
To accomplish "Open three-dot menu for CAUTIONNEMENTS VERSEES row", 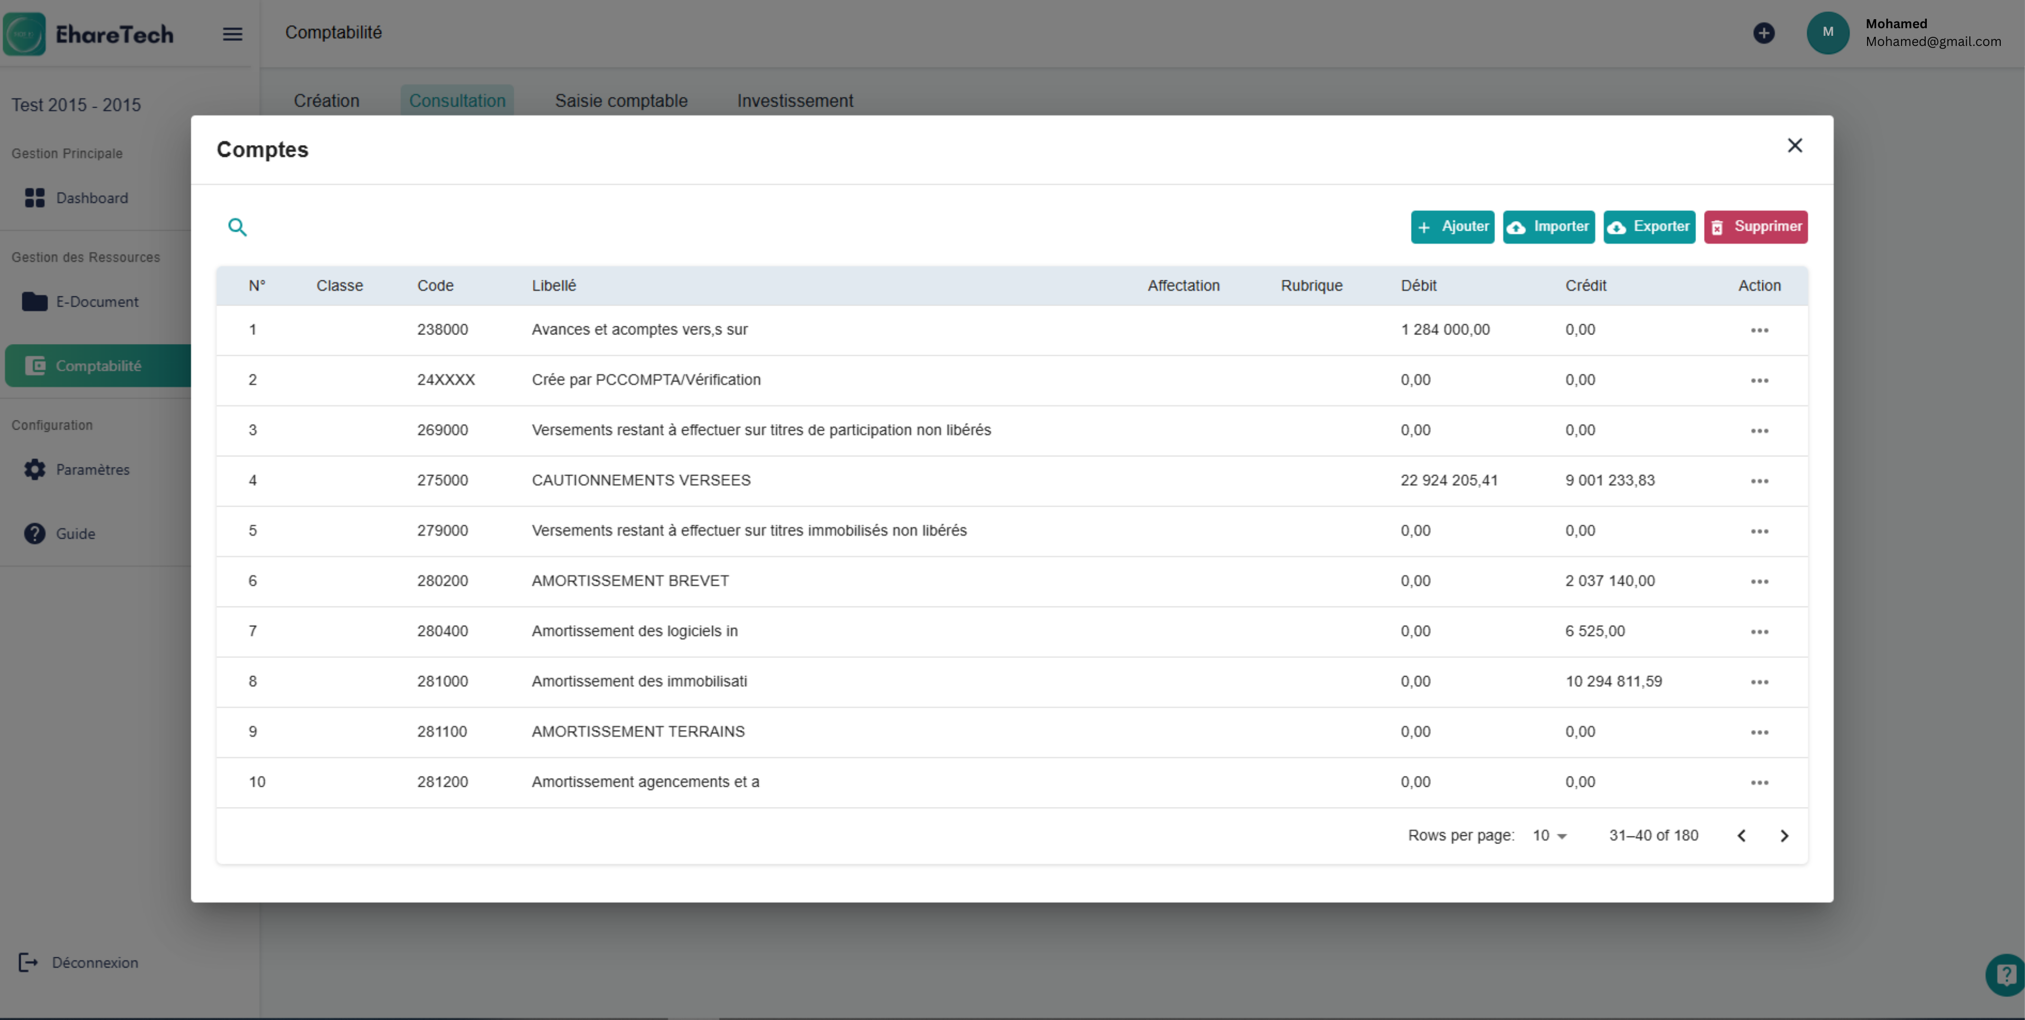I will pos(1759,481).
